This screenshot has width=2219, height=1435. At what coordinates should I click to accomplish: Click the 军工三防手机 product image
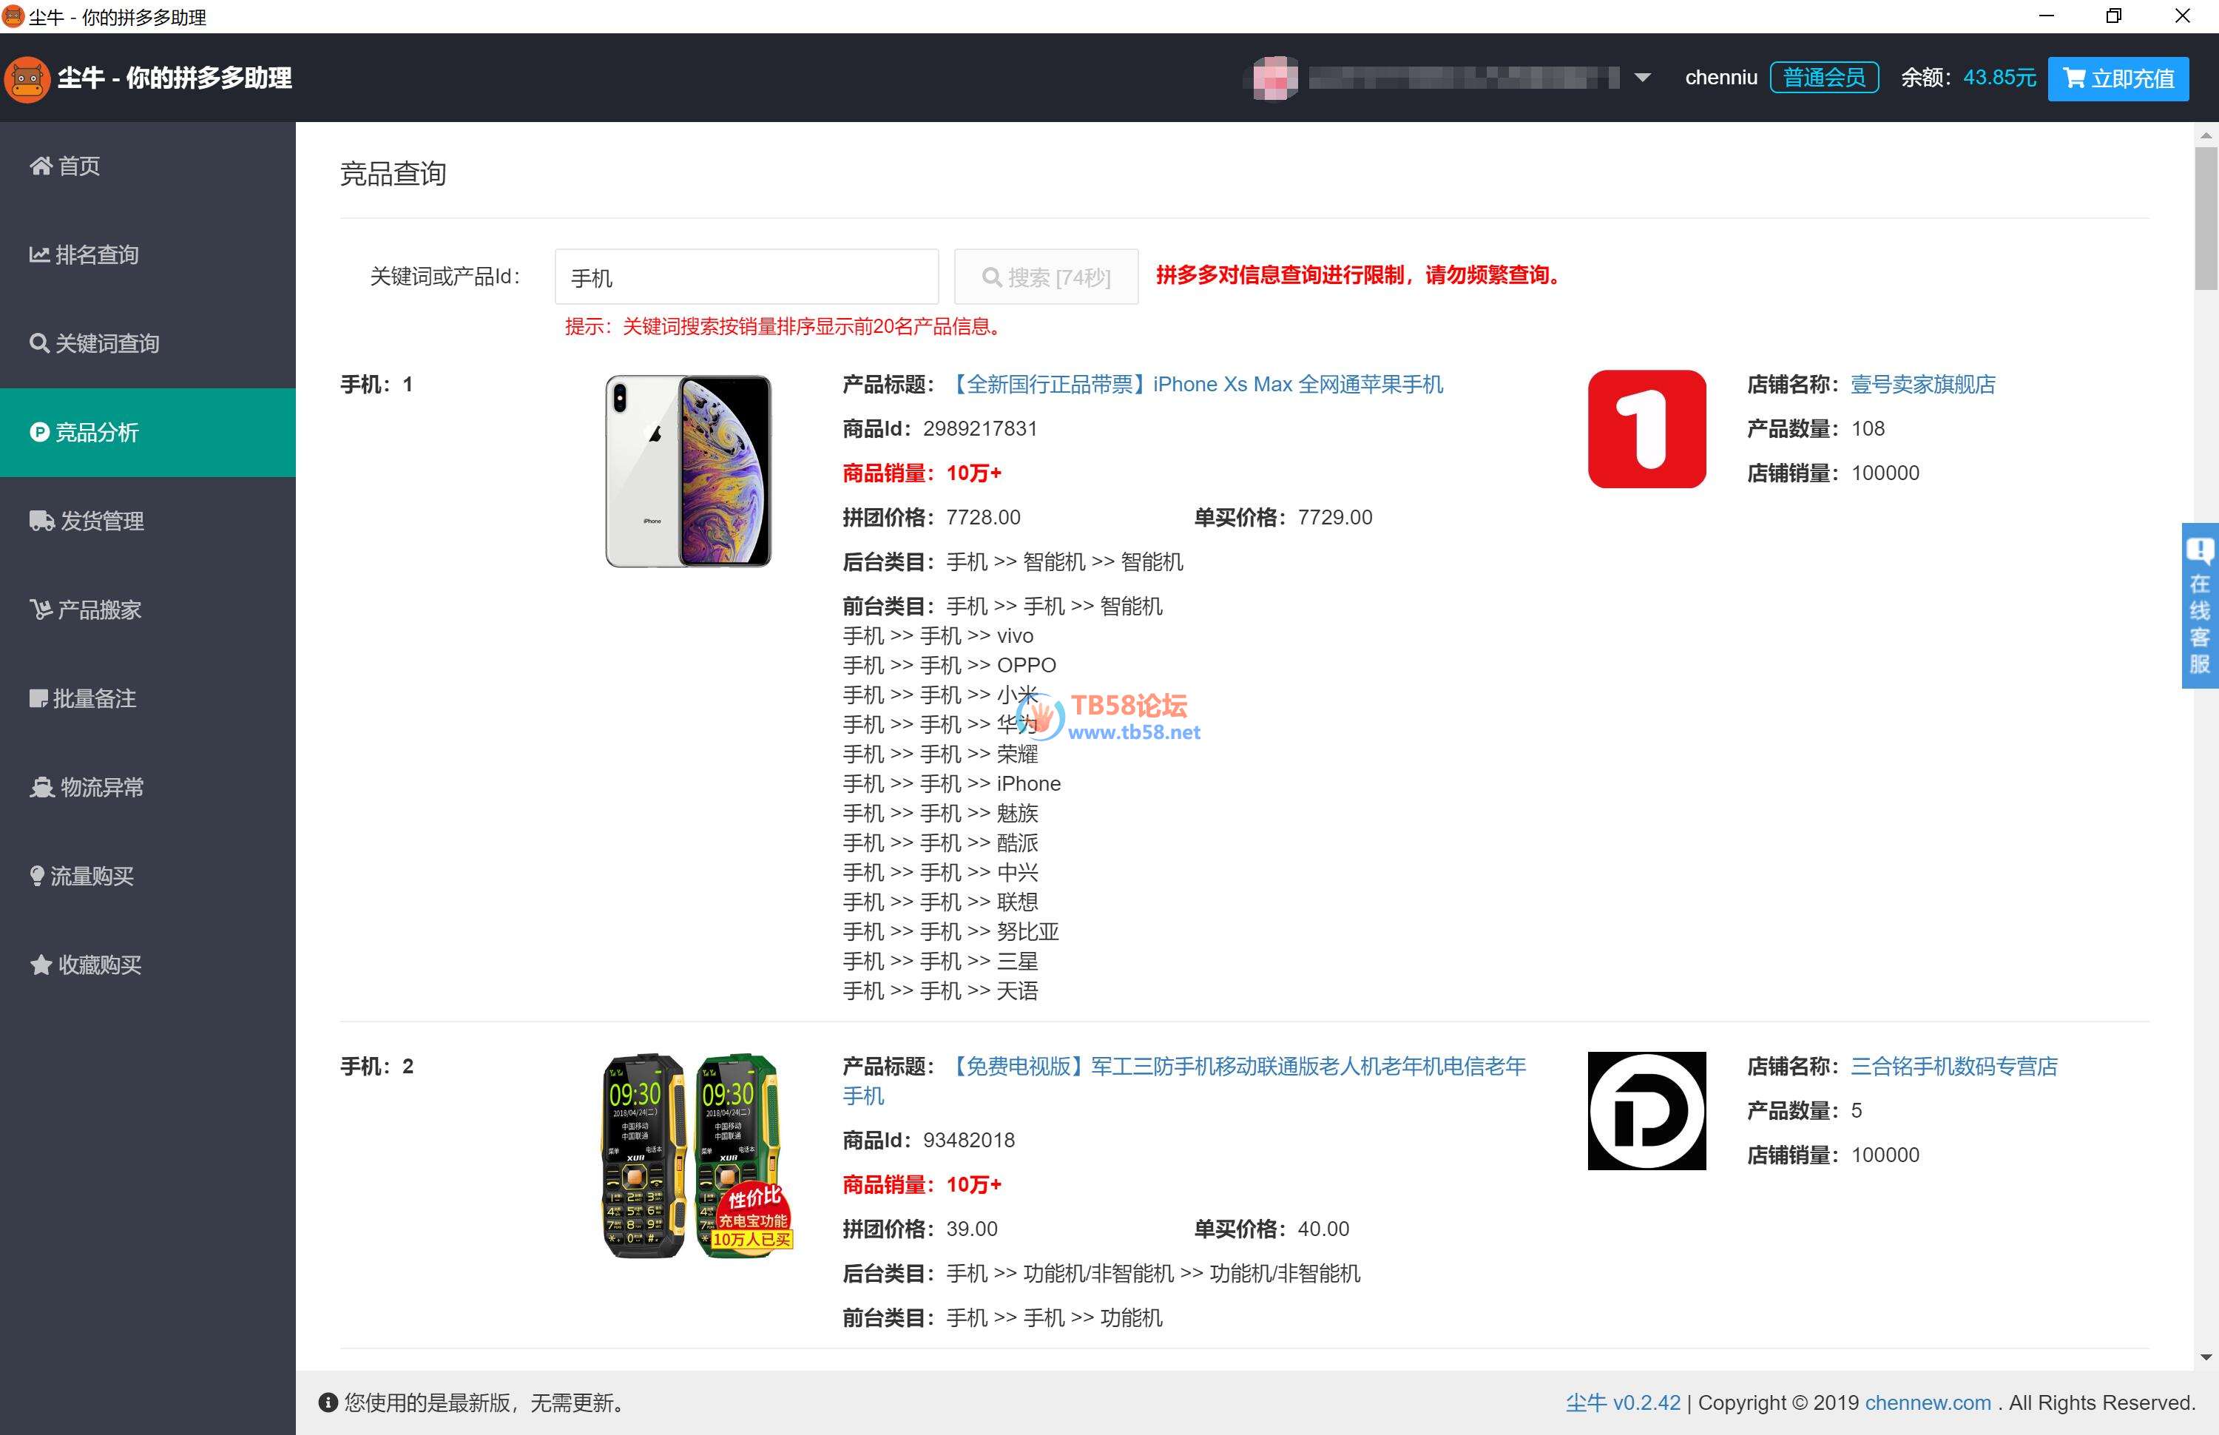pos(697,1156)
